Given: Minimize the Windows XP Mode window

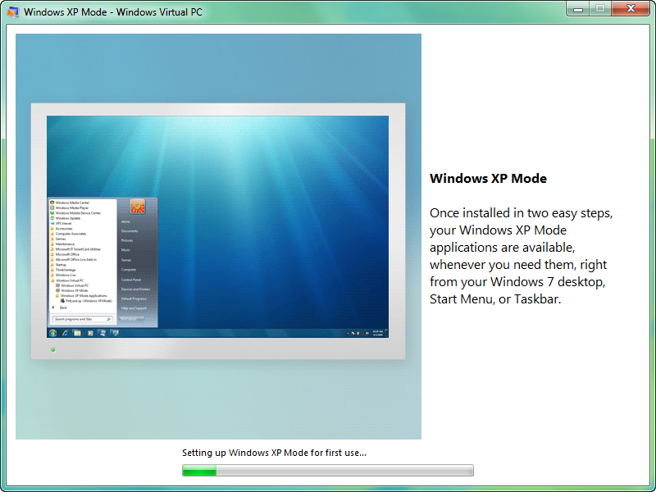Looking at the screenshot, I should point(578,9).
